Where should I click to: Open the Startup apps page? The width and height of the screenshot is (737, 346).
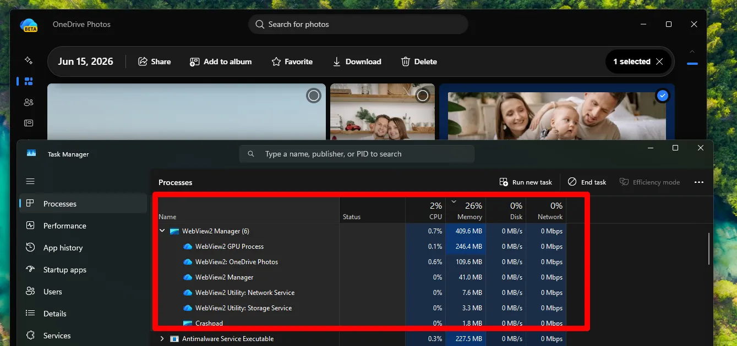pyautogui.click(x=84, y=270)
